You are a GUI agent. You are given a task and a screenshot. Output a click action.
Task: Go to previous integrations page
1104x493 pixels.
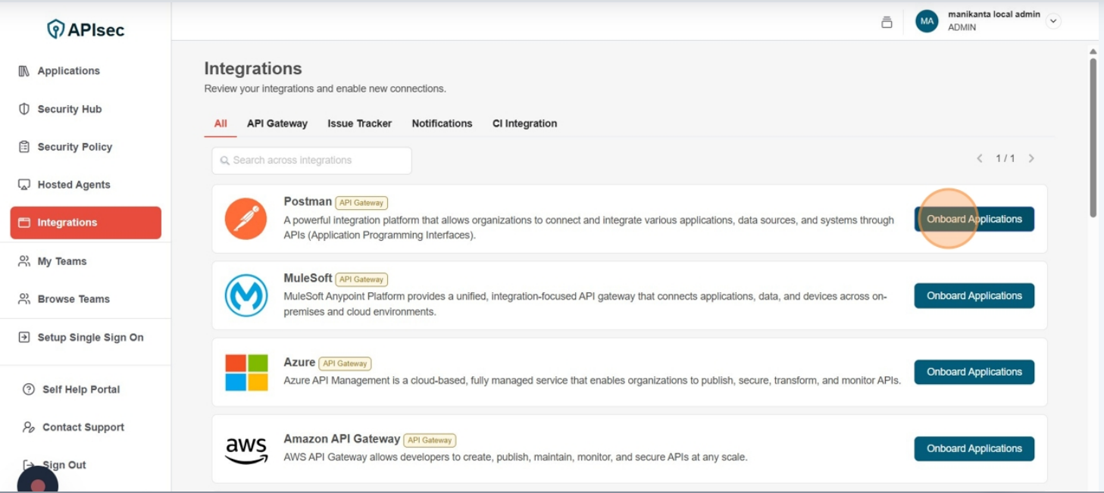coord(979,158)
